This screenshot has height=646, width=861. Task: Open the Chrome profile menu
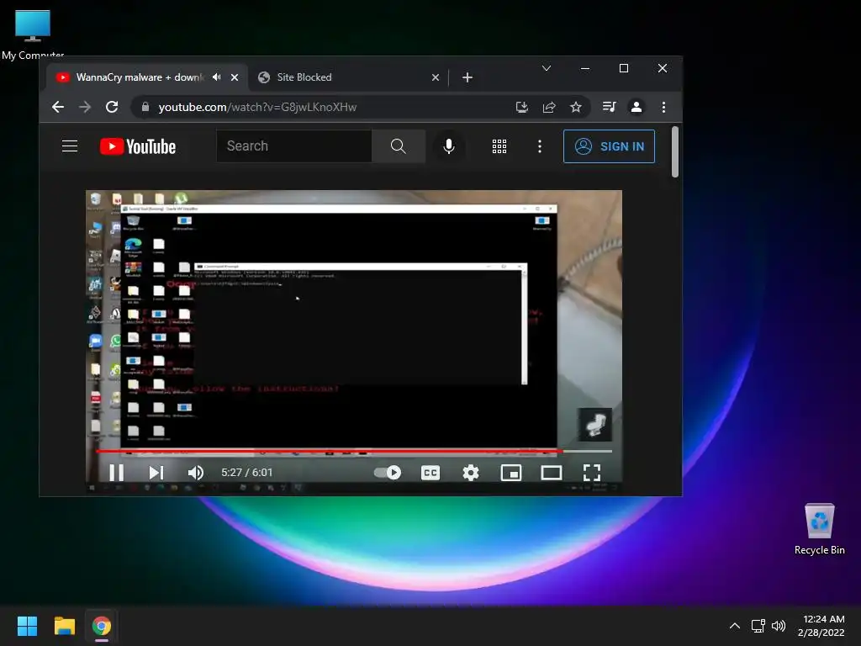pyautogui.click(x=637, y=107)
